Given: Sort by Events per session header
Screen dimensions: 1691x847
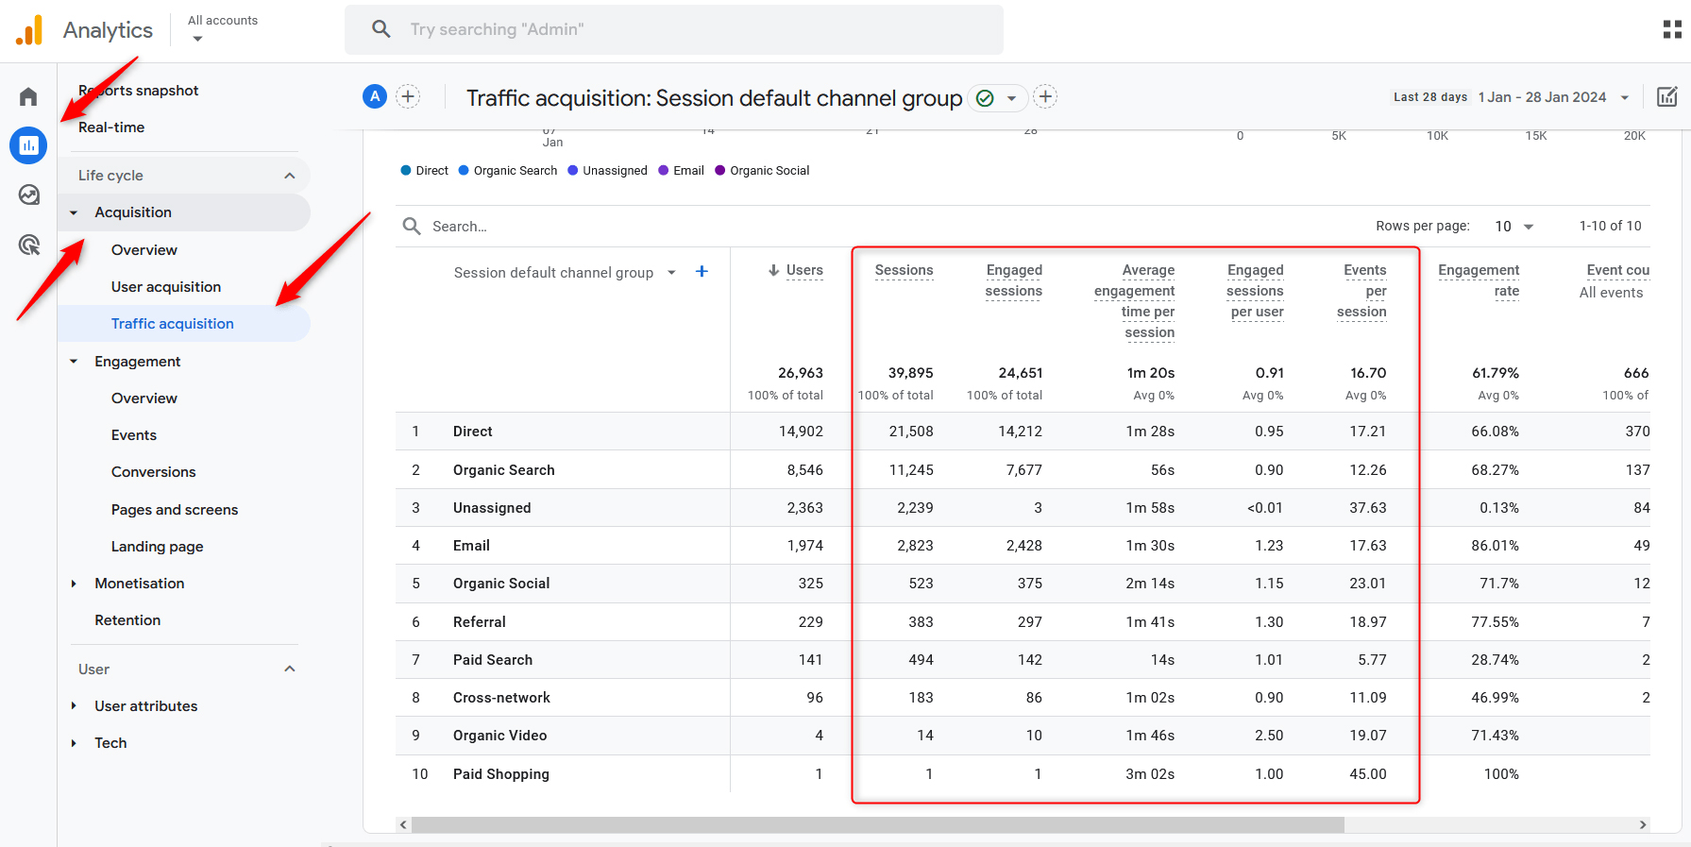Looking at the screenshot, I should click(1362, 291).
